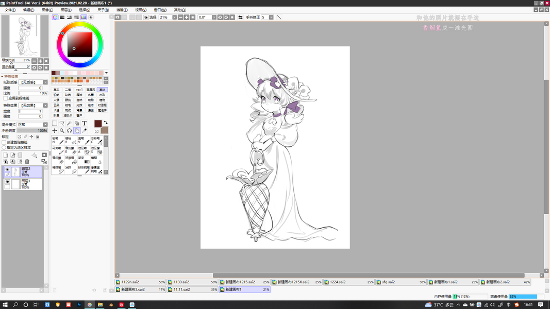This screenshot has height=309, width=550.
Task: Open the color history dropdown arrow
Action: click(x=106, y=73)
